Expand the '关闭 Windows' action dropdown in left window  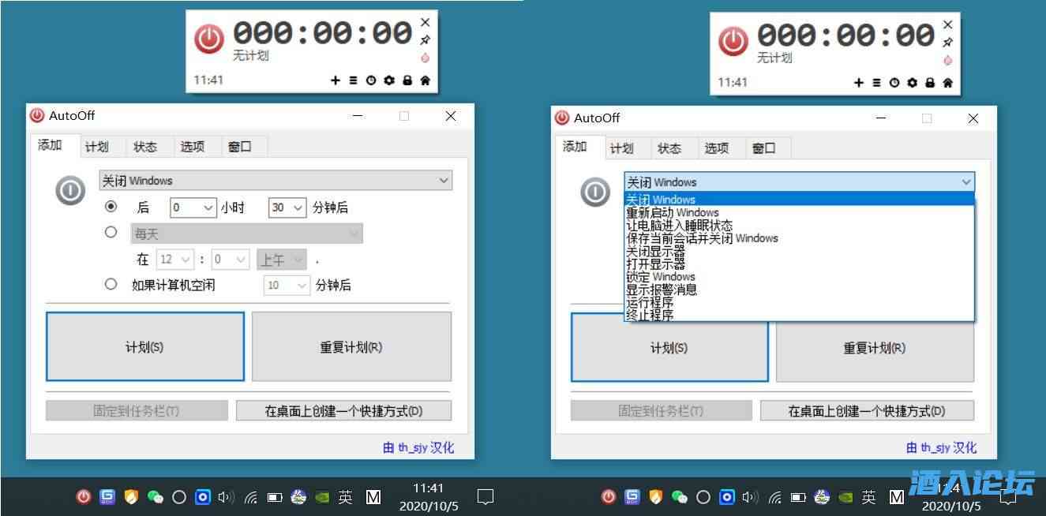pos(276,181)
